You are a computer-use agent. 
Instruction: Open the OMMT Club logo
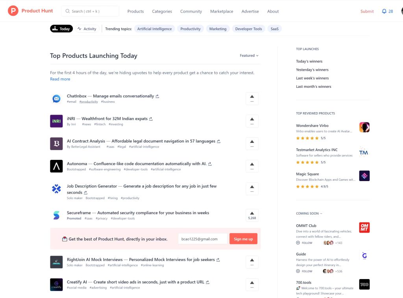pyautogui.click(x=364, y=228)
